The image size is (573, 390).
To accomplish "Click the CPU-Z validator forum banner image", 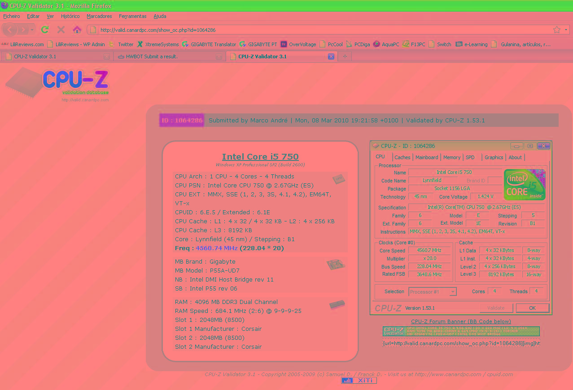I will (461, 331).
